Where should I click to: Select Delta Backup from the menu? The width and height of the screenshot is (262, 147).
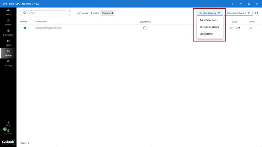click(x=206, y=34)
